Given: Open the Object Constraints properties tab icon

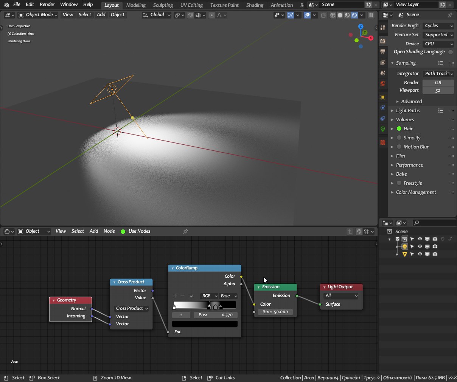Looking at the screenshot, I should click(x=383, y=118).
